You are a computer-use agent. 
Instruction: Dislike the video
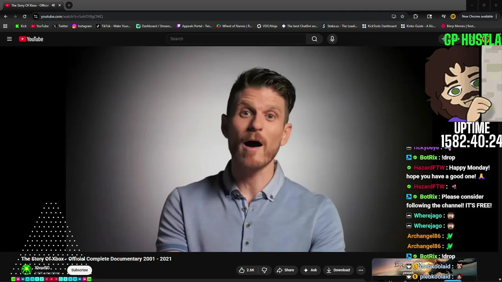click(x=264, y=270)
